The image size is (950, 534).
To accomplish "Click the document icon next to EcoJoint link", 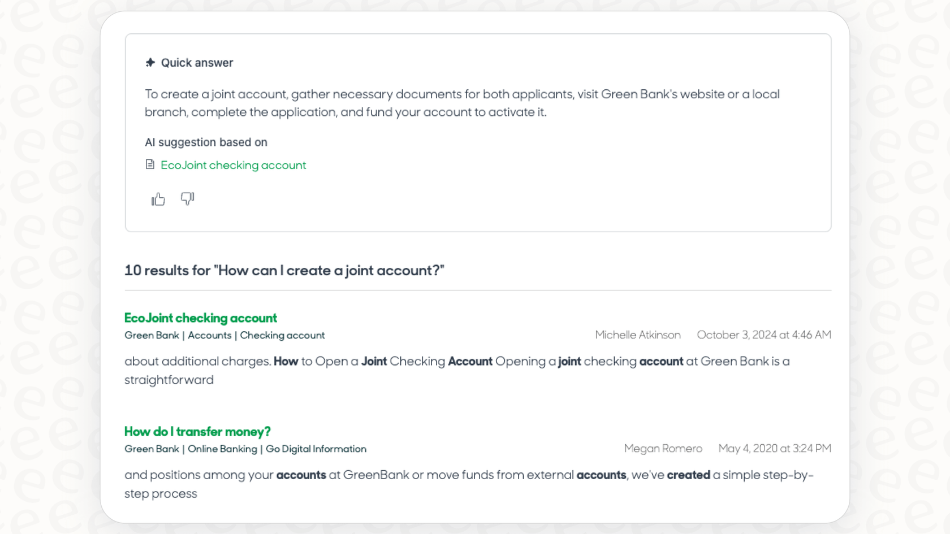I will click(x=150, y=164).
